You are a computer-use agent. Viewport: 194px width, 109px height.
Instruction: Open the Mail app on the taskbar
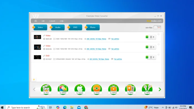[79, 107]
